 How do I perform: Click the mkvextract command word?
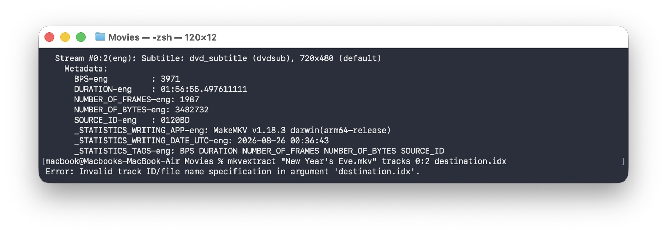click(x=252, y=161)
